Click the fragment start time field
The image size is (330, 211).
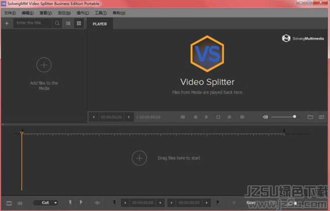tap(143, 203)
